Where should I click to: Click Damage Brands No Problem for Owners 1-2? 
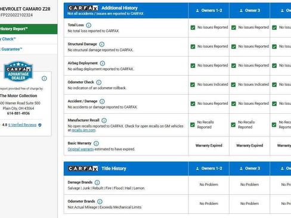pyautogui.click(x=209, y=185)
